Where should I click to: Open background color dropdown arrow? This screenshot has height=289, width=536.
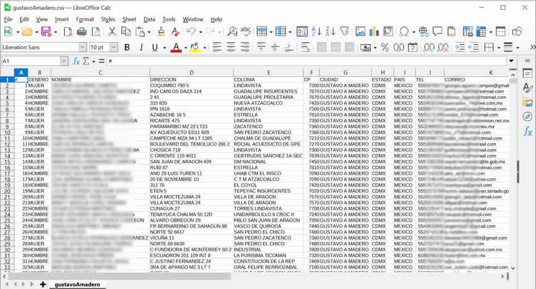tap(205, 48)
